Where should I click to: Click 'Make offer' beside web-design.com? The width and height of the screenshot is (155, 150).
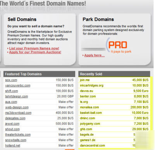(x=66, y=107)
